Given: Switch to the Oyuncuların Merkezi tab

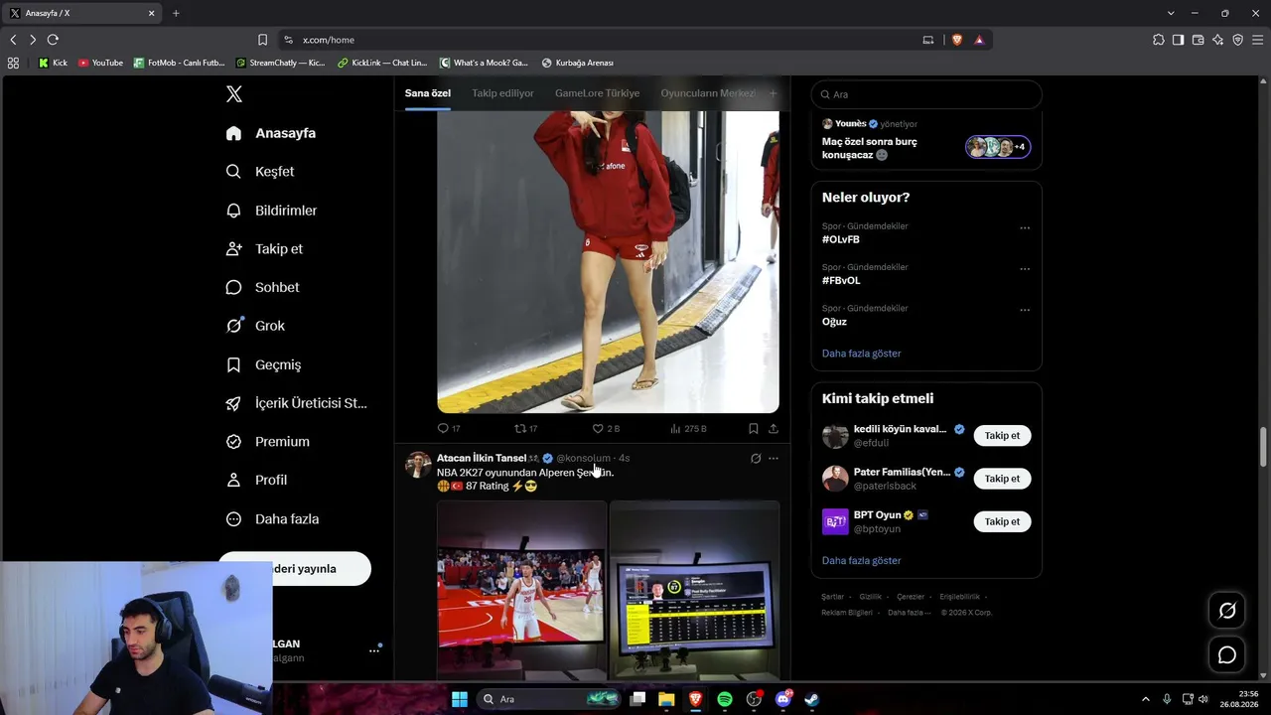Looking at the screenshot, I should click(708, 93).
